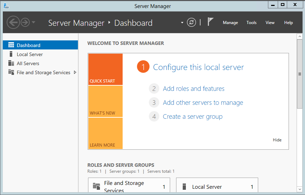Click the Local Server tile icon
Viewport: 305px width, 195px height.
[x=185, y=187]
